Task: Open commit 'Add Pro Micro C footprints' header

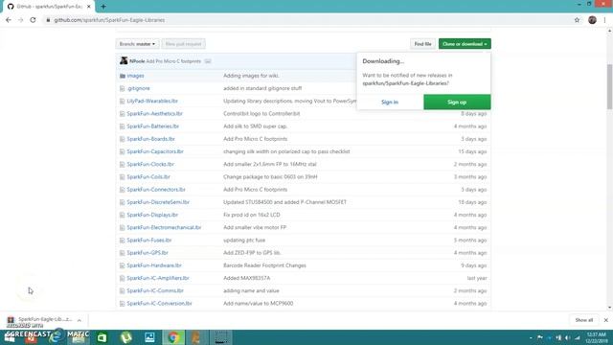Action: [x=173, y=61]
